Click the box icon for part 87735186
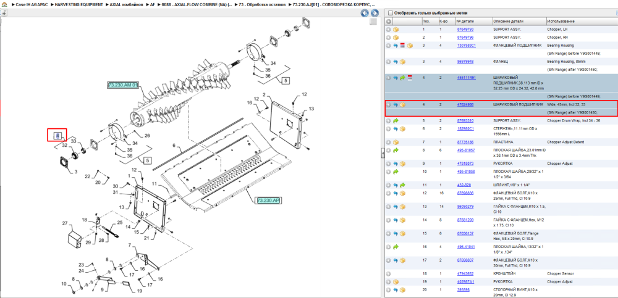This screenshot has height=298, width=618. (396, 142)
